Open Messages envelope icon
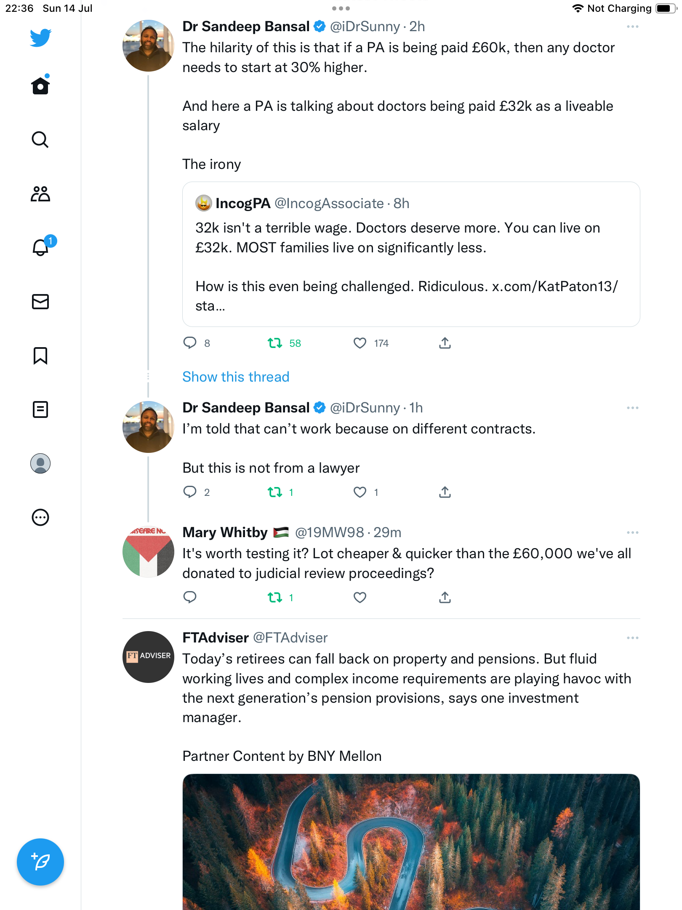Viewport: 682px width, 910px height. pos(40,302)
